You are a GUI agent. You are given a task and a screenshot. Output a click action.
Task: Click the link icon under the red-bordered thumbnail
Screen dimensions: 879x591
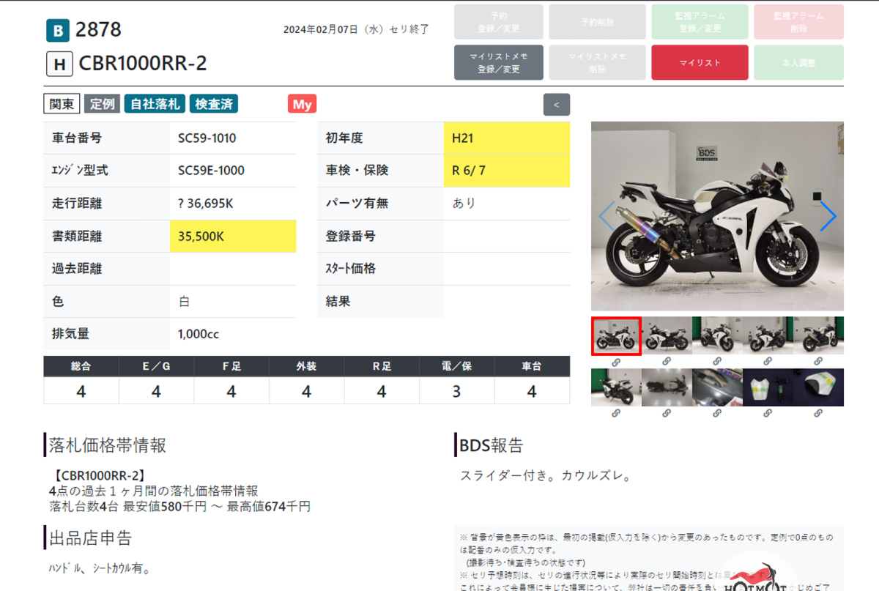[616, 361]
